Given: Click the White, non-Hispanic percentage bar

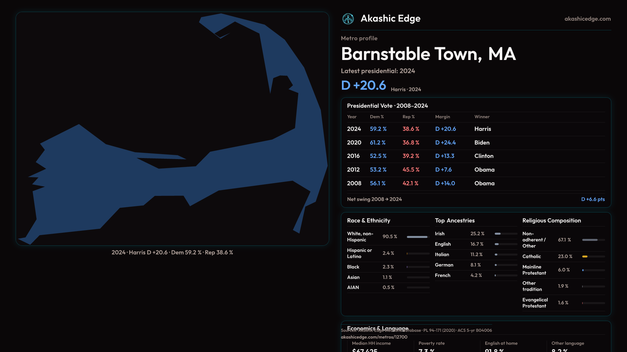Looking at the screenshot, I should point(418,237).
